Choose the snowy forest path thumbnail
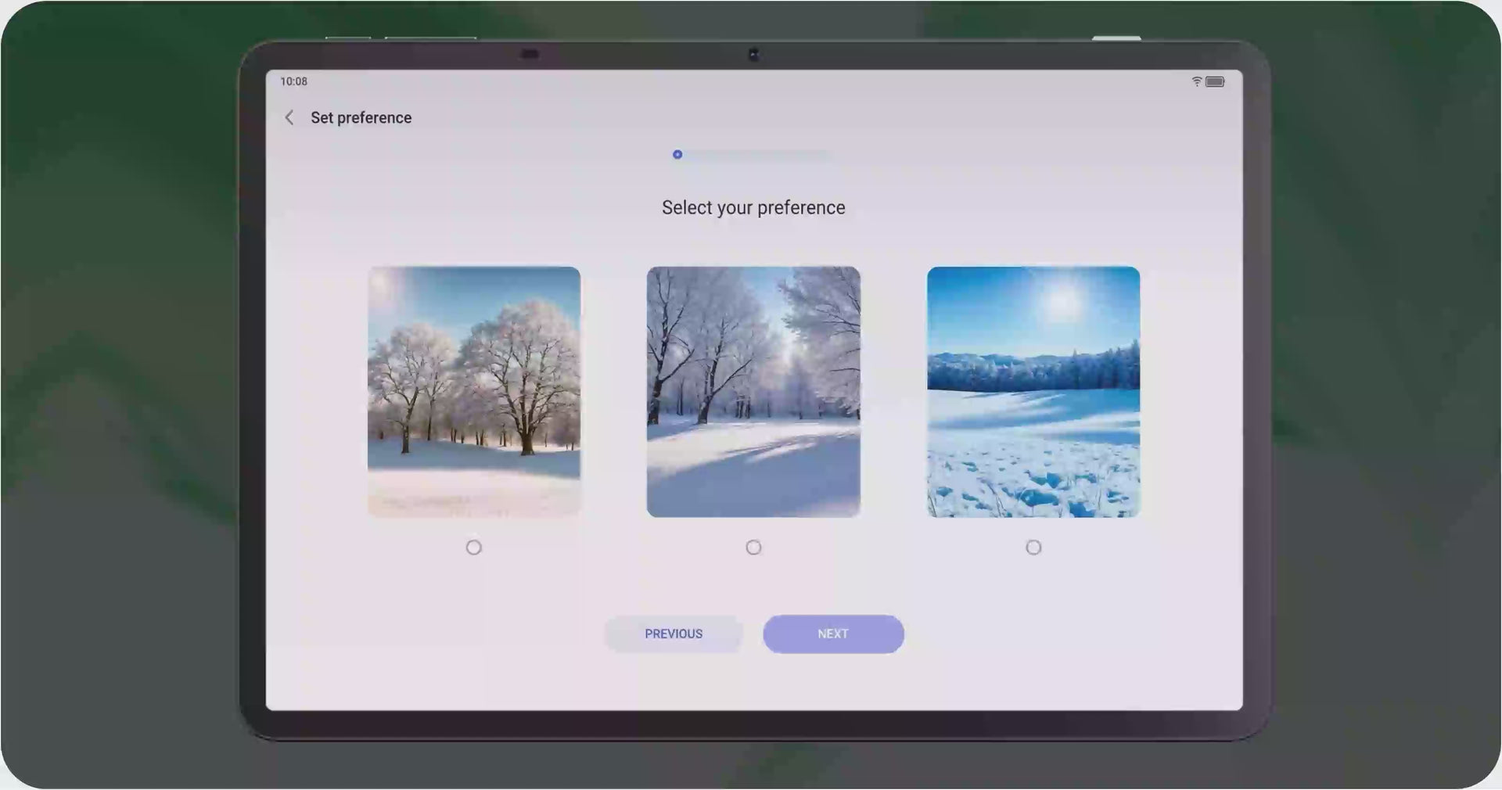This screenshot has height=790, width=1502. [x=753, y=392]
